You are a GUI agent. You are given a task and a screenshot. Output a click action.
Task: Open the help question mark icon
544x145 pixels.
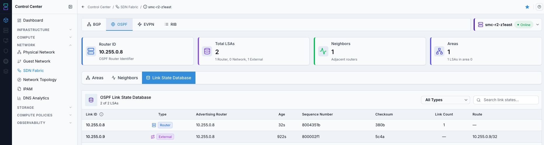click(x=539, y=7)
